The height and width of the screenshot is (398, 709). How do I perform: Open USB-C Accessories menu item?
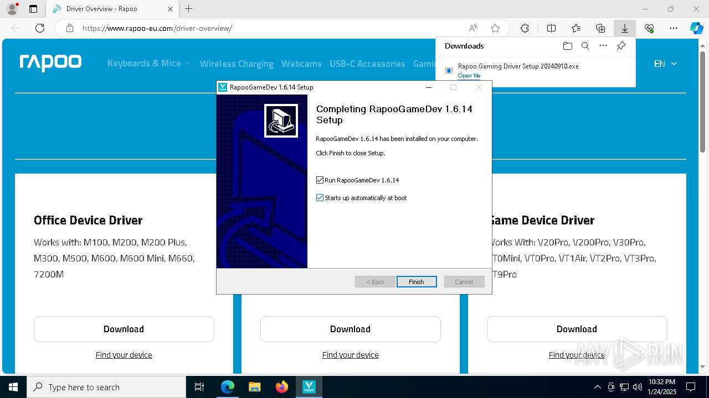coord(367,64)
